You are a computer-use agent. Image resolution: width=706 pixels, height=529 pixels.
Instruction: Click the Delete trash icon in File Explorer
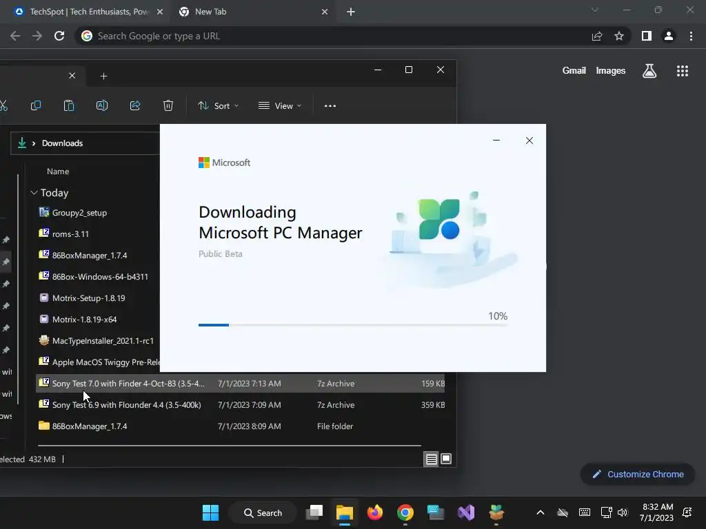(168, 105)
